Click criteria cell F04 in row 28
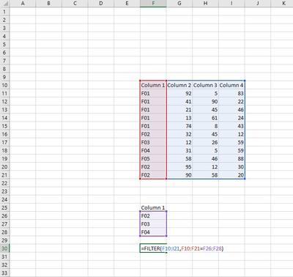The width and height of the screenshot is (293, 277). [153, 232]
